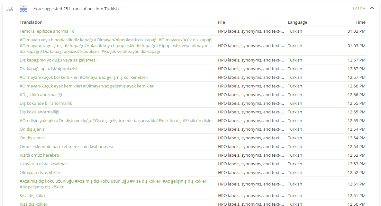This screenshot has height=206, width=381.
Task: Click the File column header
Action: (x=221, y=22)
